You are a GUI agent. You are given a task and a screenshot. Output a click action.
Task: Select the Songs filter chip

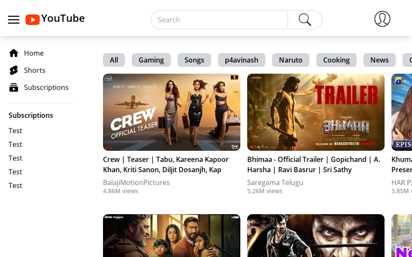(x=194, y=60)
